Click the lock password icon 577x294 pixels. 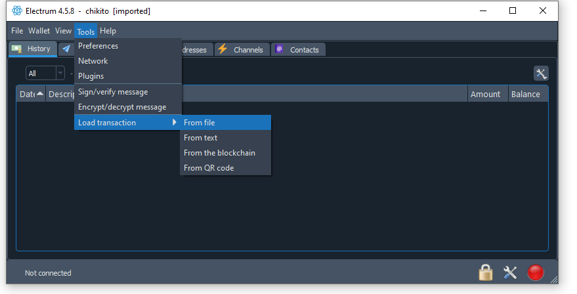tap(485, 272)
